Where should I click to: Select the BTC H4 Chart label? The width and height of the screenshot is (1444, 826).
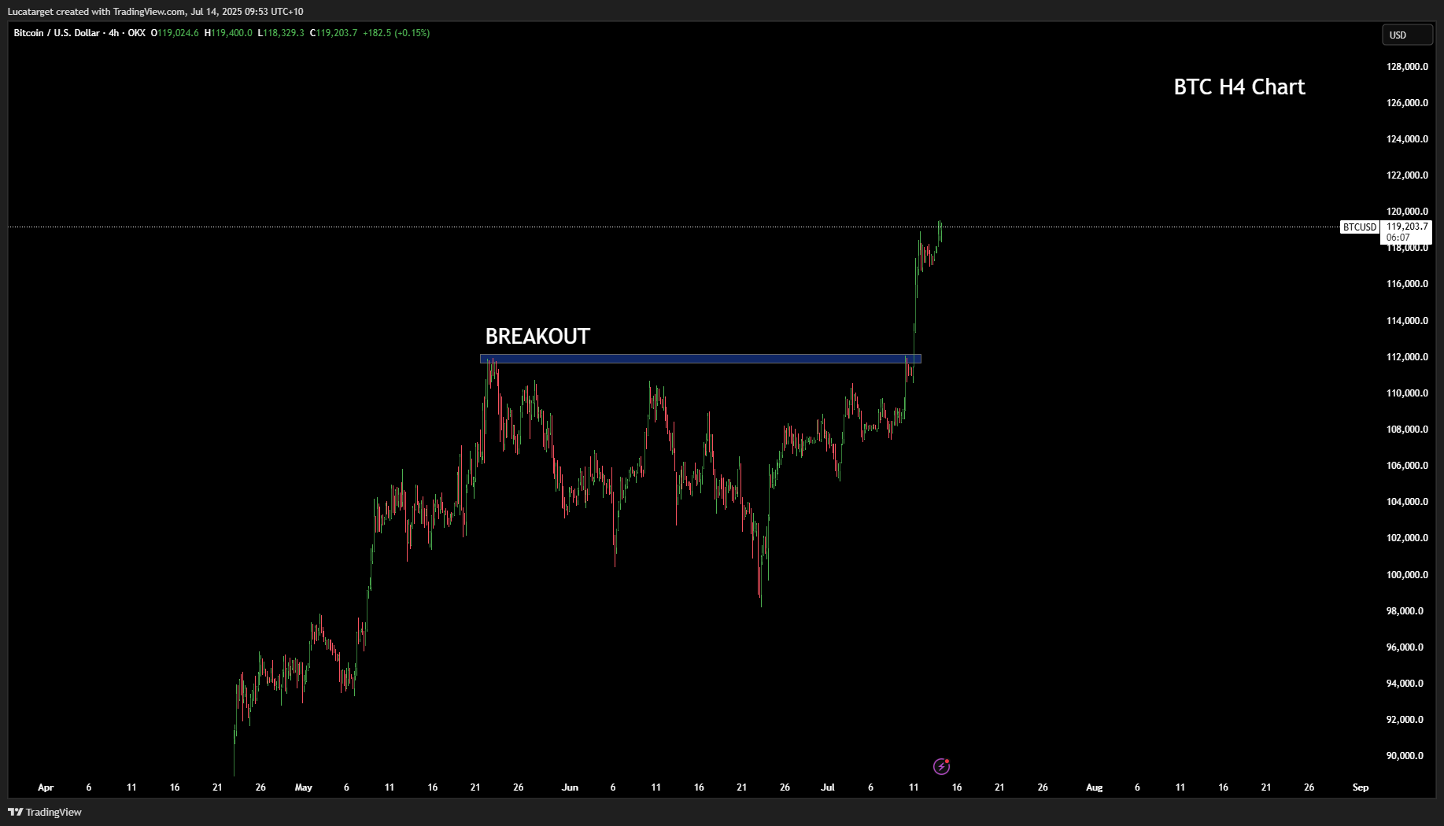pos(1239,87)
